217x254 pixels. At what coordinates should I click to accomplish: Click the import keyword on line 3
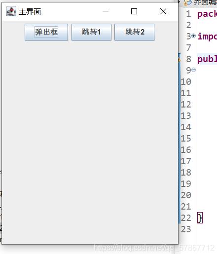207,36
